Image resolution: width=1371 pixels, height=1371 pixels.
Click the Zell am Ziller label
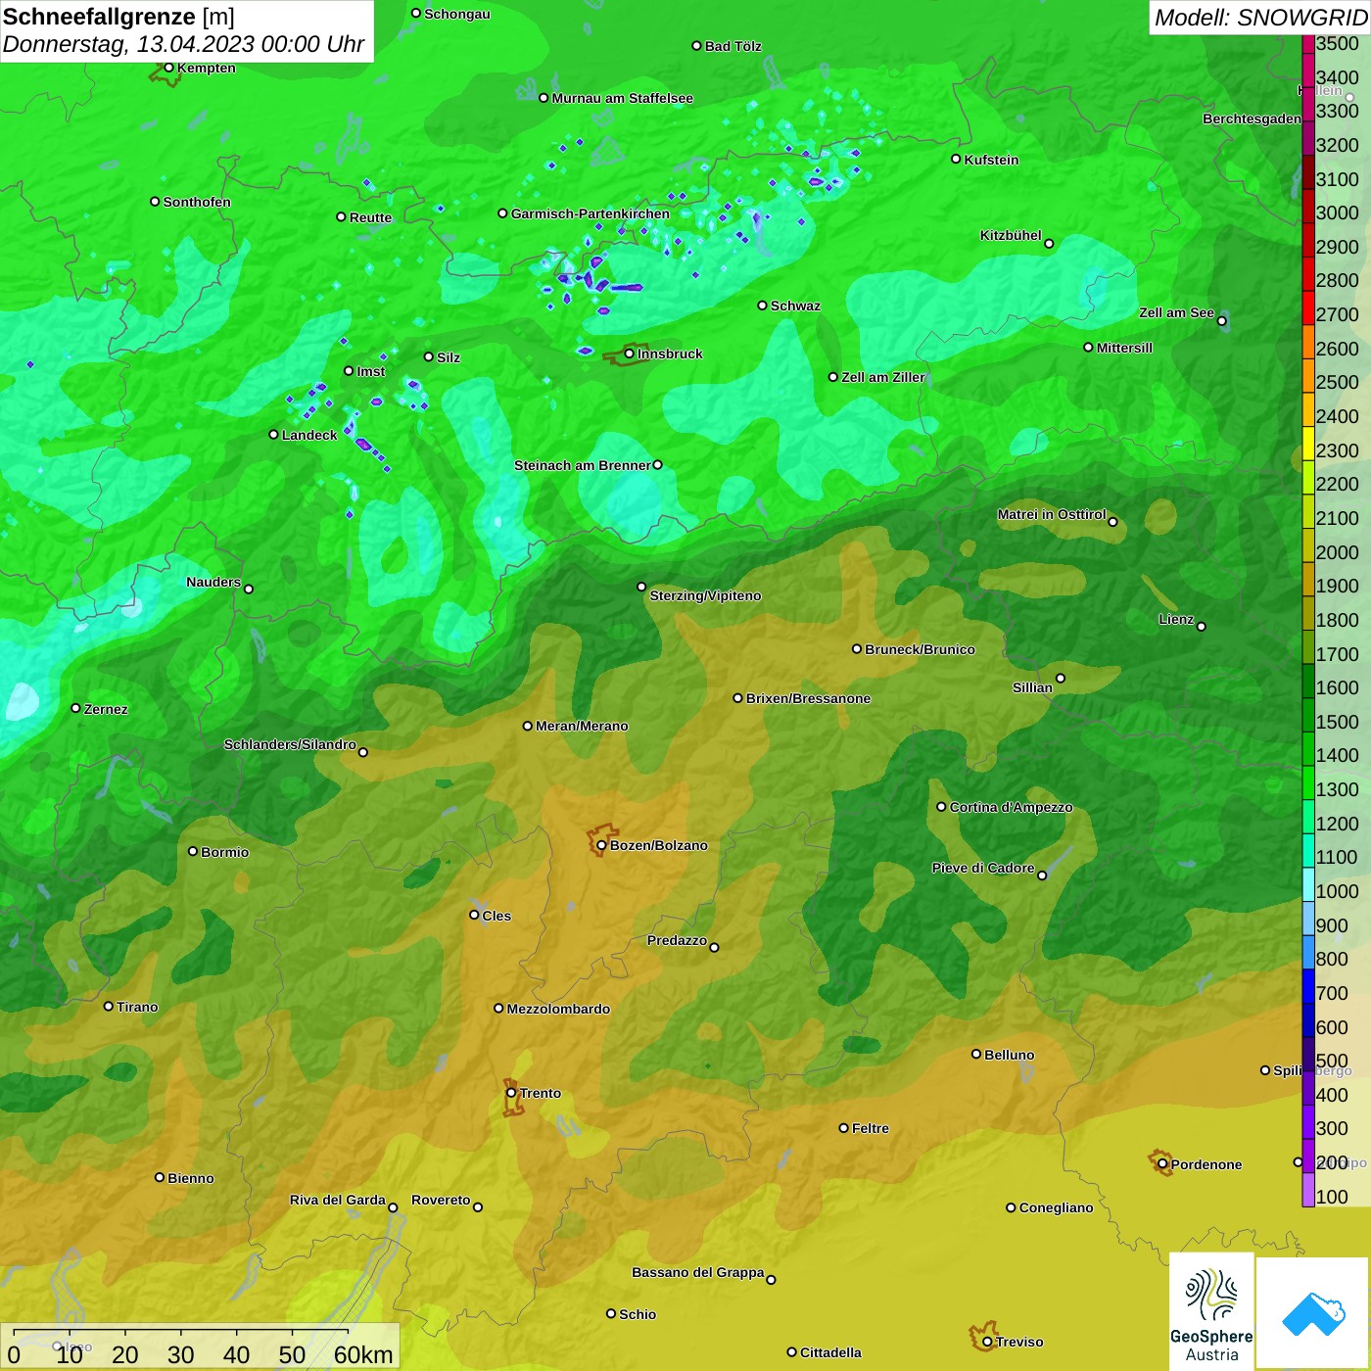coord(883,377)
